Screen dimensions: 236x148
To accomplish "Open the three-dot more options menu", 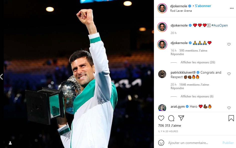I will pyautogui.click(x=232, y=8).
